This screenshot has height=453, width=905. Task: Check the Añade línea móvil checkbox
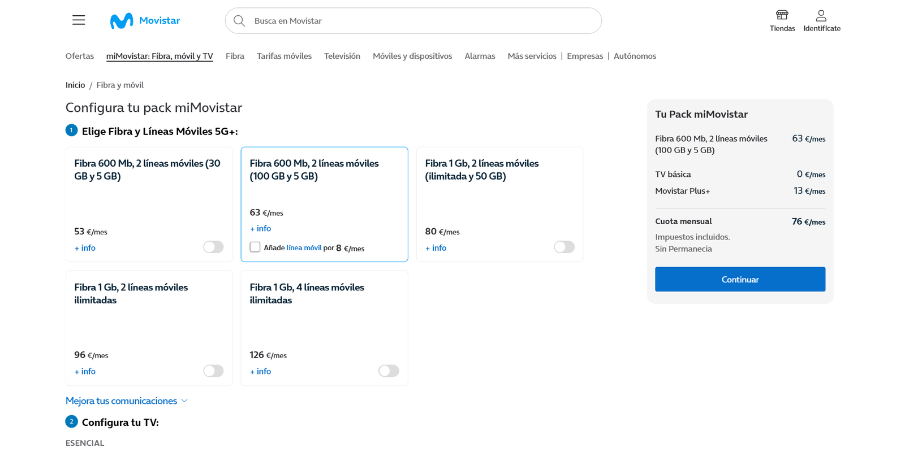point(255,247)
